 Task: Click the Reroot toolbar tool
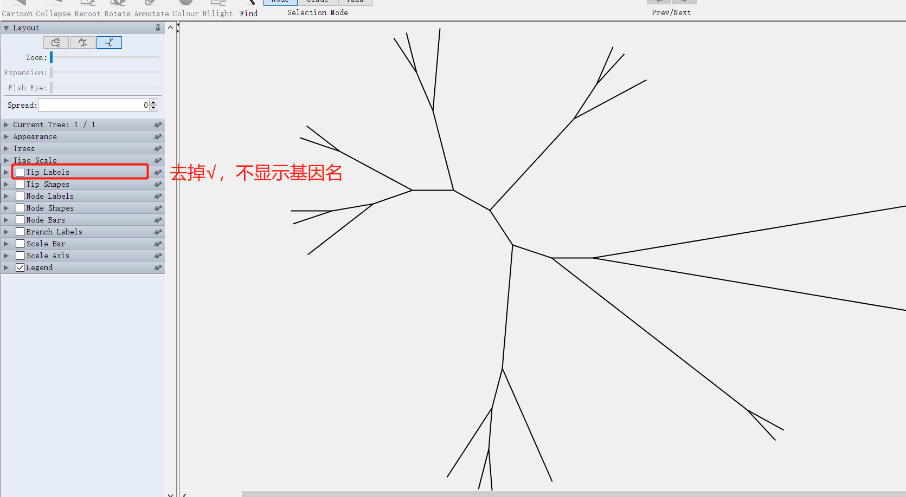click(87, 9)
